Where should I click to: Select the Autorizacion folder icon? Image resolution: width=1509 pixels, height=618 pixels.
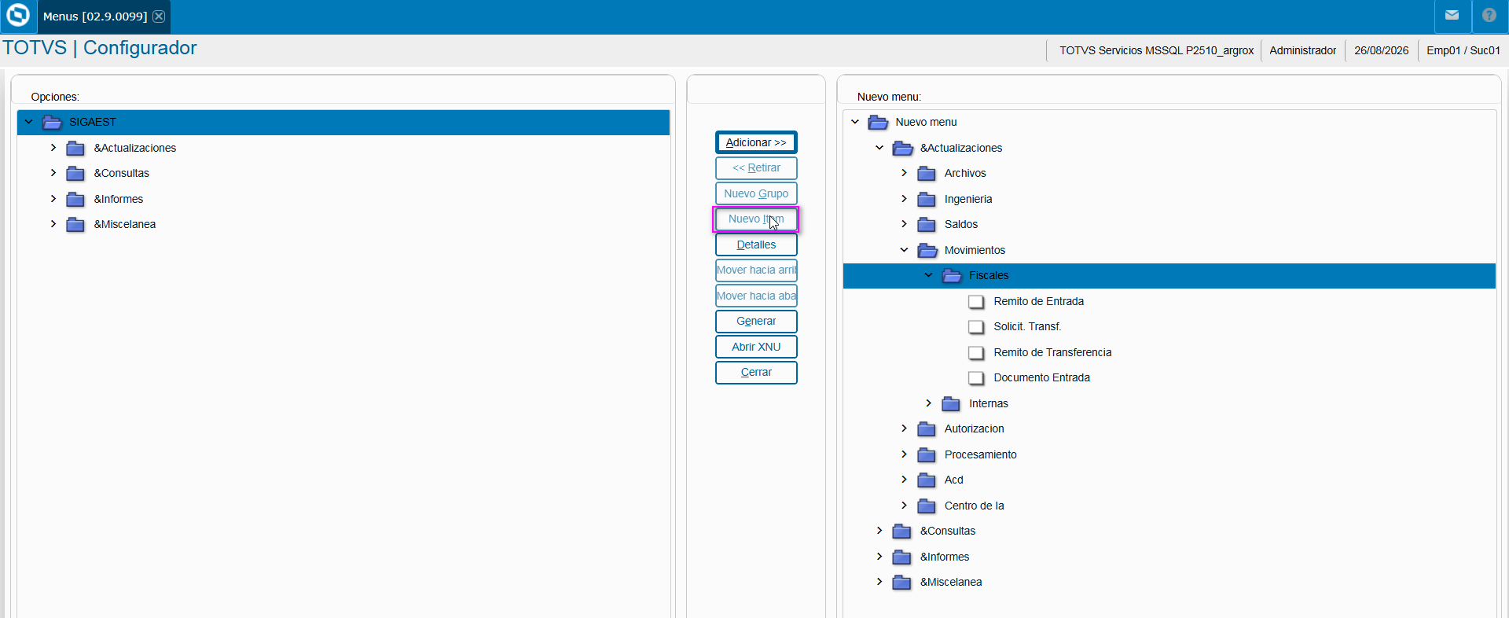pyautogui.click(x=927, y=429)
